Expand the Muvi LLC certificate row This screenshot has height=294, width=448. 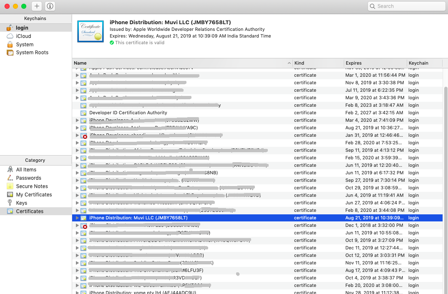[x=77, y=218]
